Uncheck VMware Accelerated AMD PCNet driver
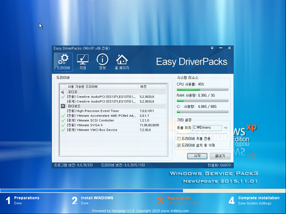This screenshot has height=214, width=286. tap(63, 116)
